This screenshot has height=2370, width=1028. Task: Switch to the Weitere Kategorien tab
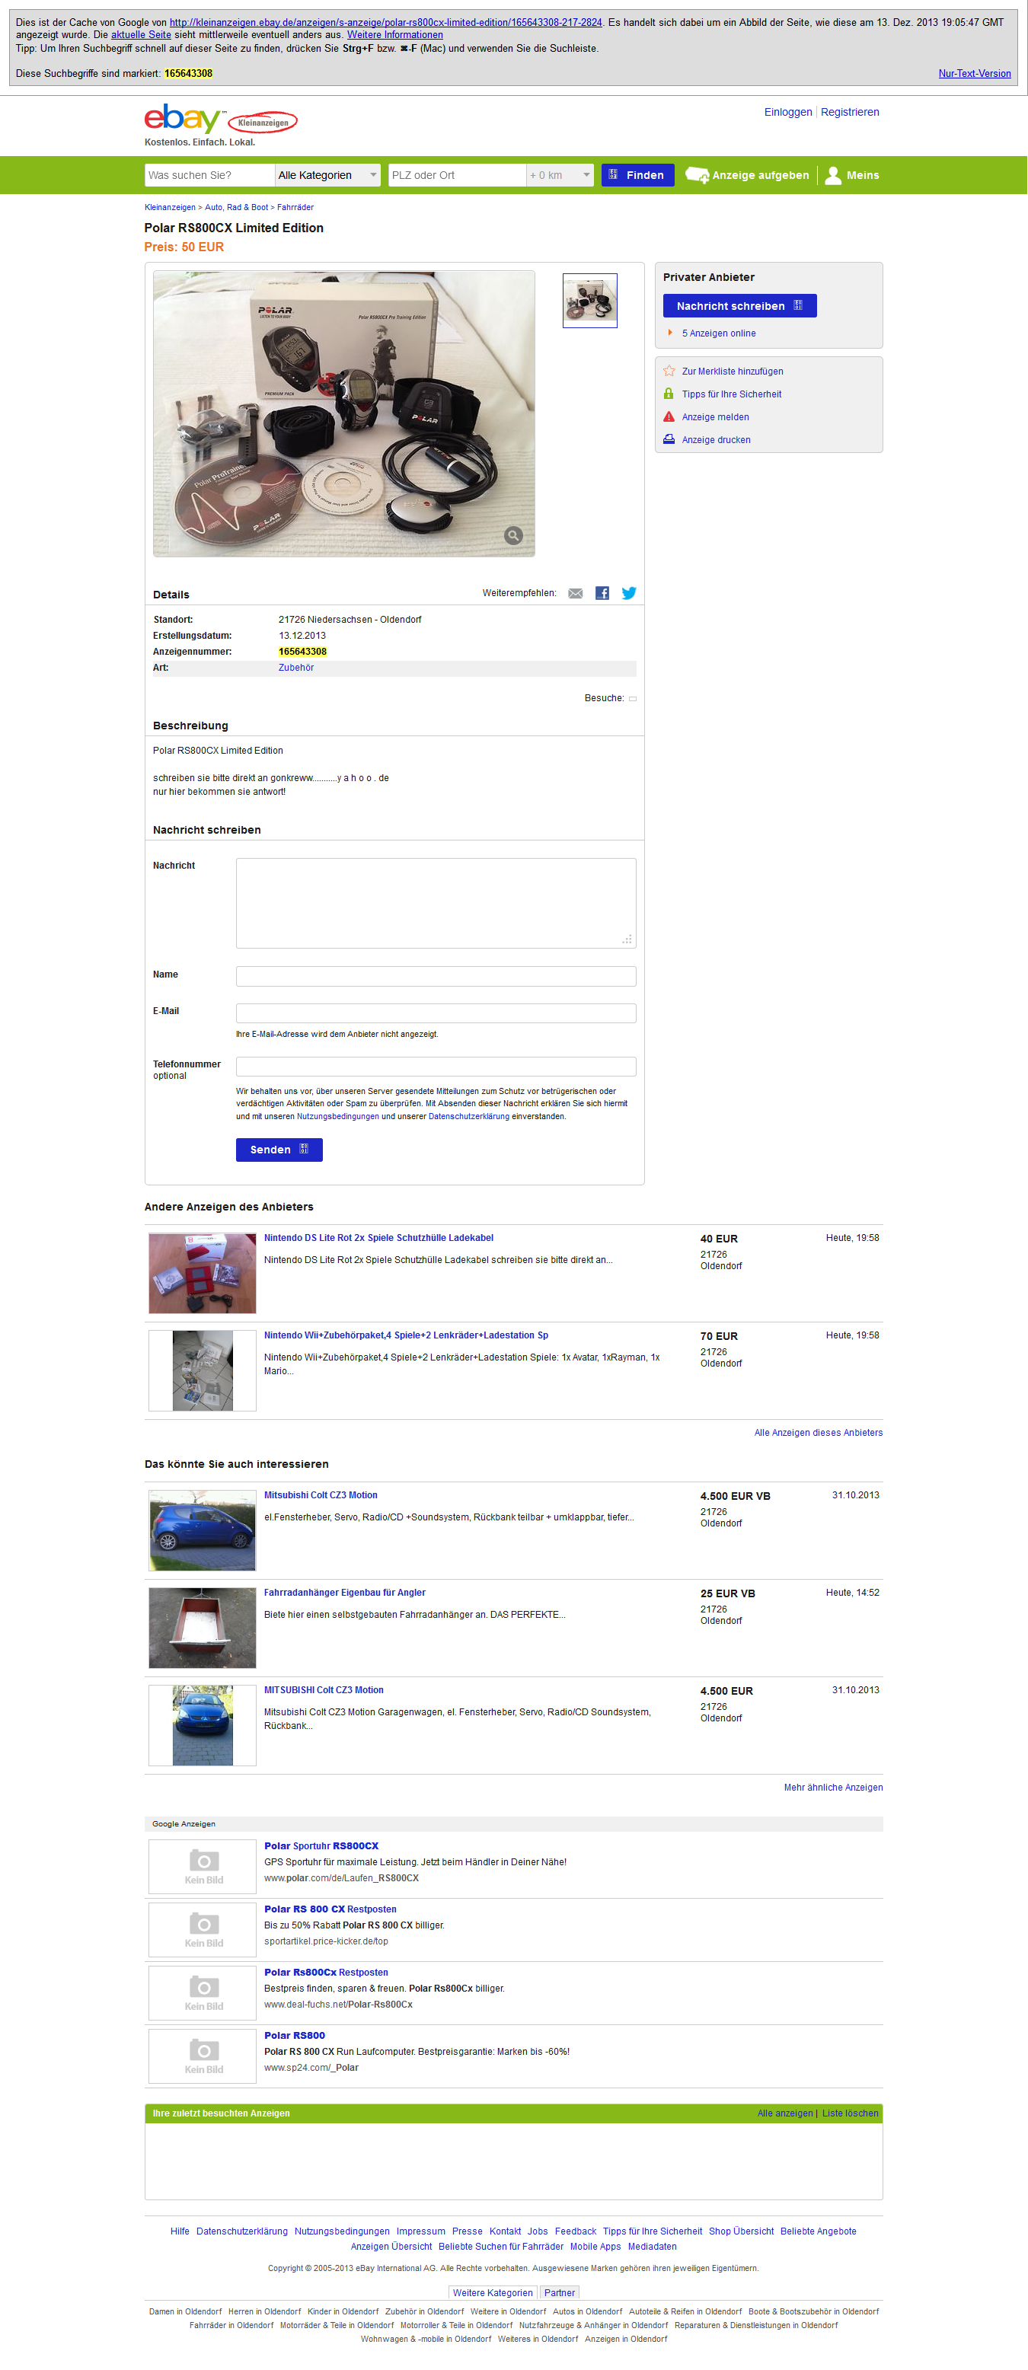coord(493,2292)
